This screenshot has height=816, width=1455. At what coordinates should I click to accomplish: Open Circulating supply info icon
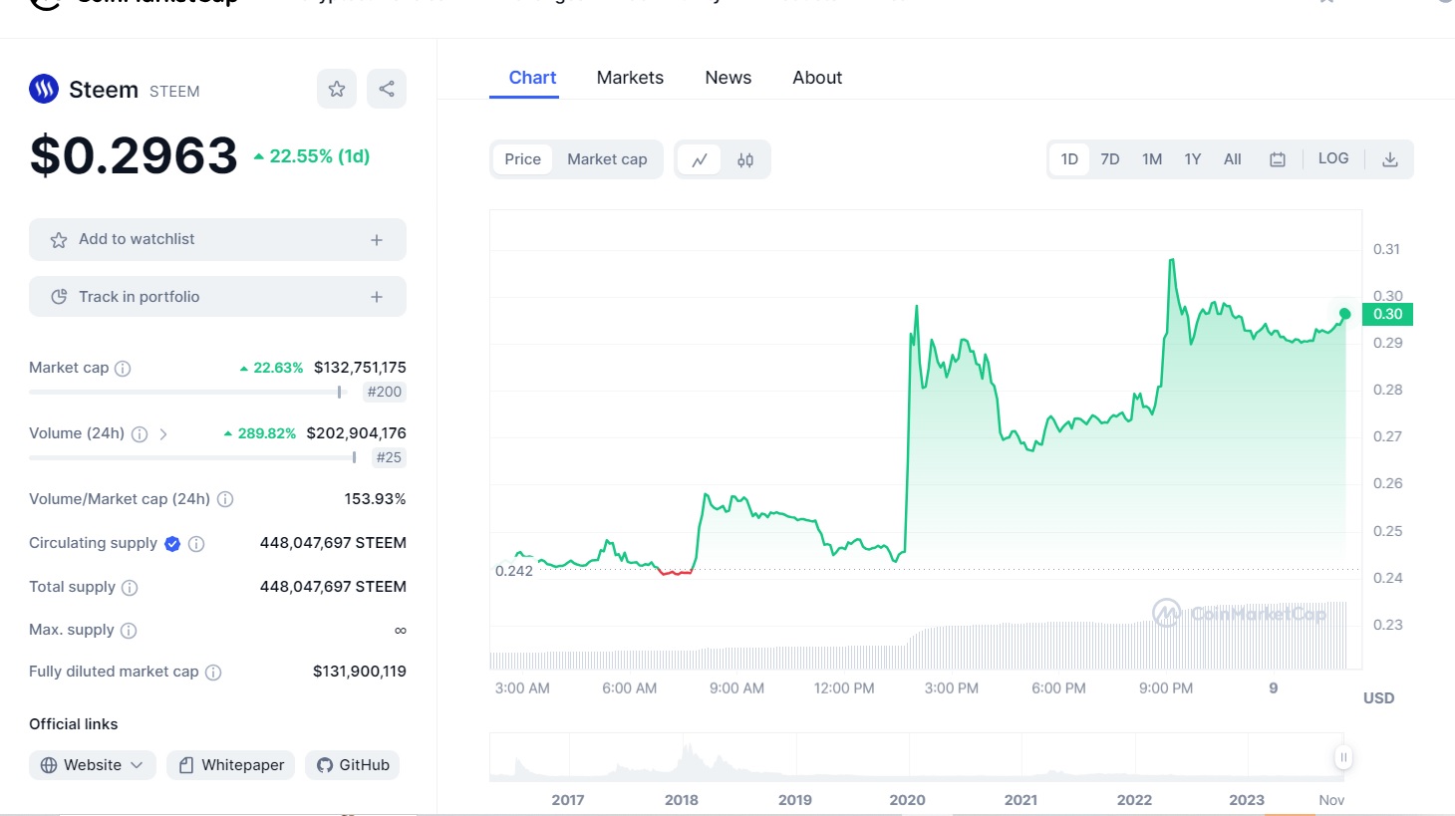[x=196, y=544]
